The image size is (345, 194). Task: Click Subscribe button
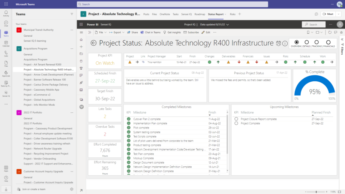(191, 32)
